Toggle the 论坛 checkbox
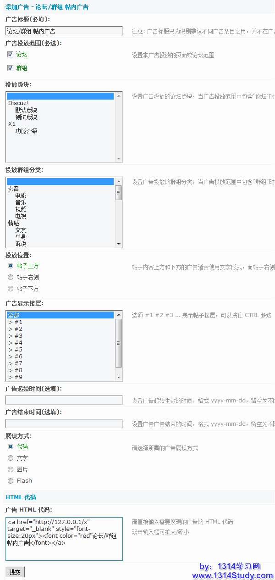Viewport: 275px width, 580px height. point(11,55)
